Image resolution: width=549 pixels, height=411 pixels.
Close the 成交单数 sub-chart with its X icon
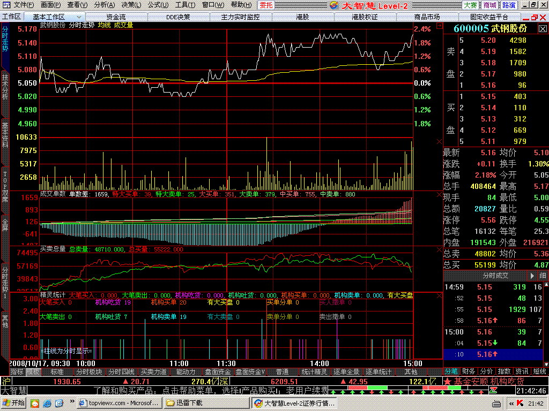440,195
